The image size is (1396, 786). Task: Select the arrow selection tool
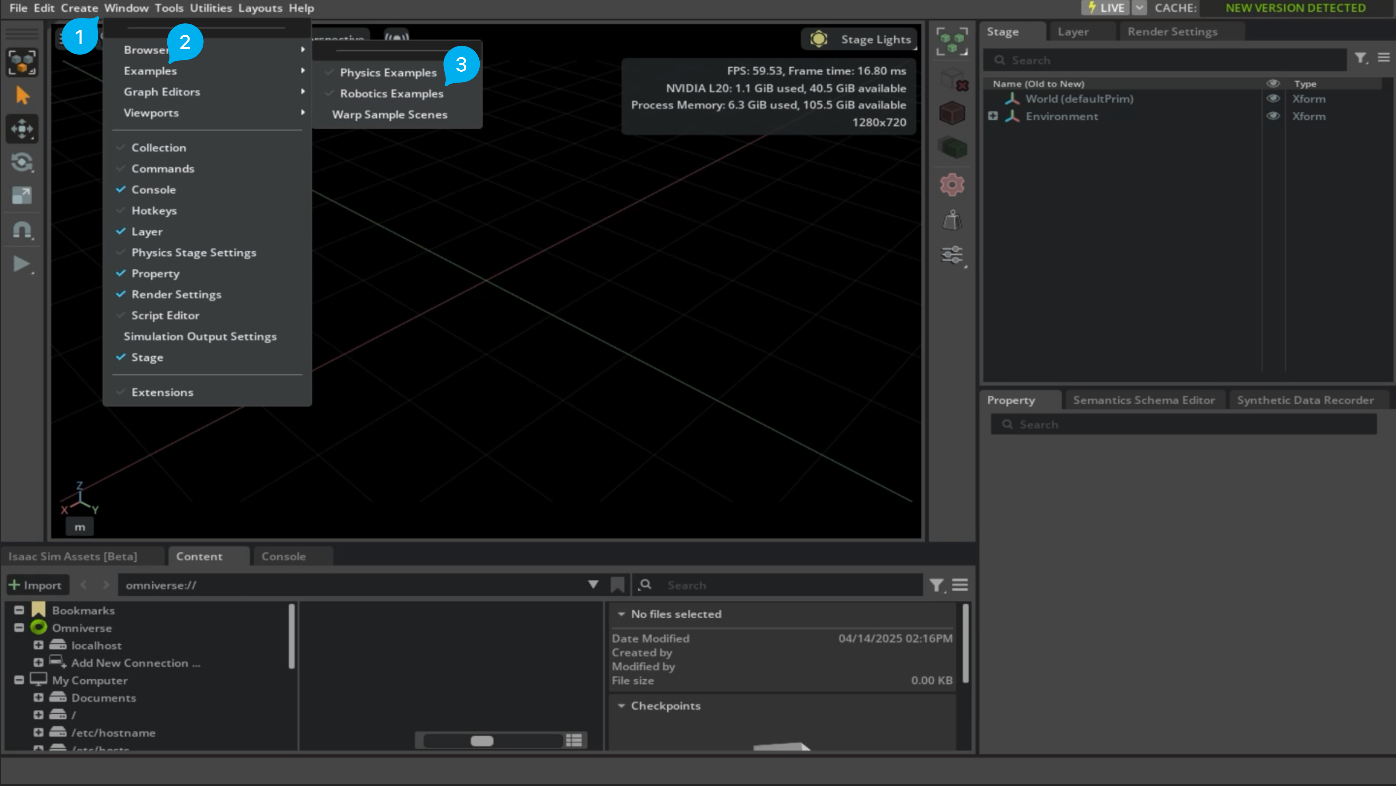(x=22, y=95)
